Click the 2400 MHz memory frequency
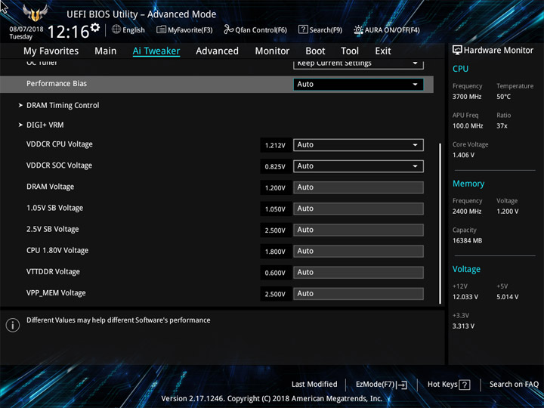 click(467, 212)
